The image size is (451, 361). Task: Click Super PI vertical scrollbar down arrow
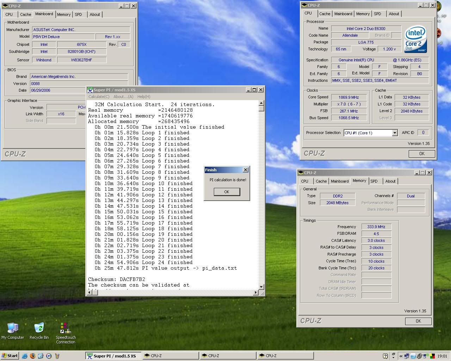pos(261,287)
